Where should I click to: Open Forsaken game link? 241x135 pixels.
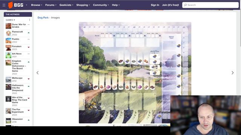click(x=17, y=46)
